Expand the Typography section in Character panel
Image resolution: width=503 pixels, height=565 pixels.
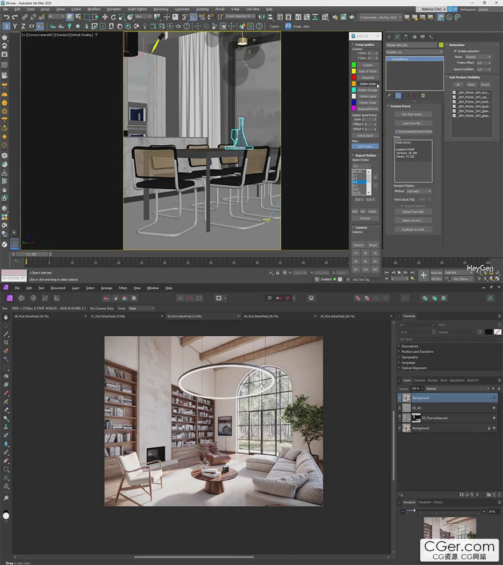point(410,357)
